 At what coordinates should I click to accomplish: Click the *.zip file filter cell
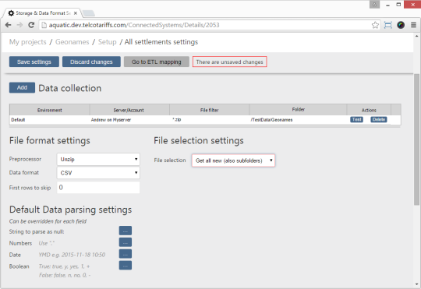[x=210, y=120]
